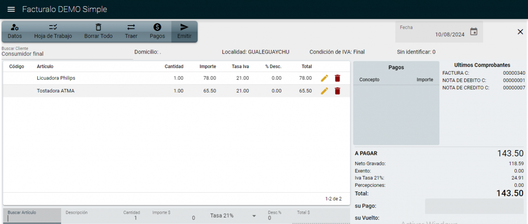528x224 pixels.
Task: Open Hoja de Trabajo worksheet
Action: (x=53, y=32)
